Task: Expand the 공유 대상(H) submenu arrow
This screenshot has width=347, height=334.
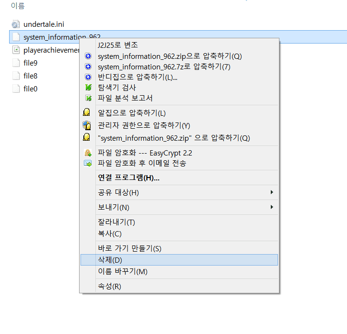Action: point(272,192)
